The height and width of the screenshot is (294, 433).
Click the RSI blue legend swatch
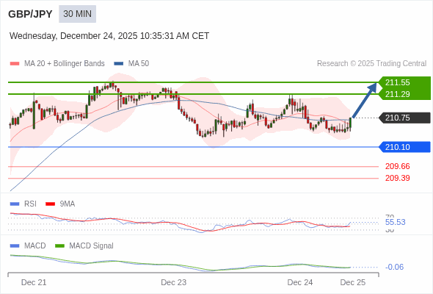point(15,204)
